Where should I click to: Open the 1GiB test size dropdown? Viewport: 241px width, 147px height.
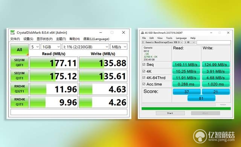click(x=51, y=47)
